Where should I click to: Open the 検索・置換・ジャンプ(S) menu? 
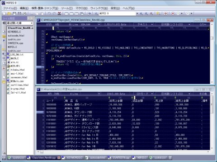point(45,8)
